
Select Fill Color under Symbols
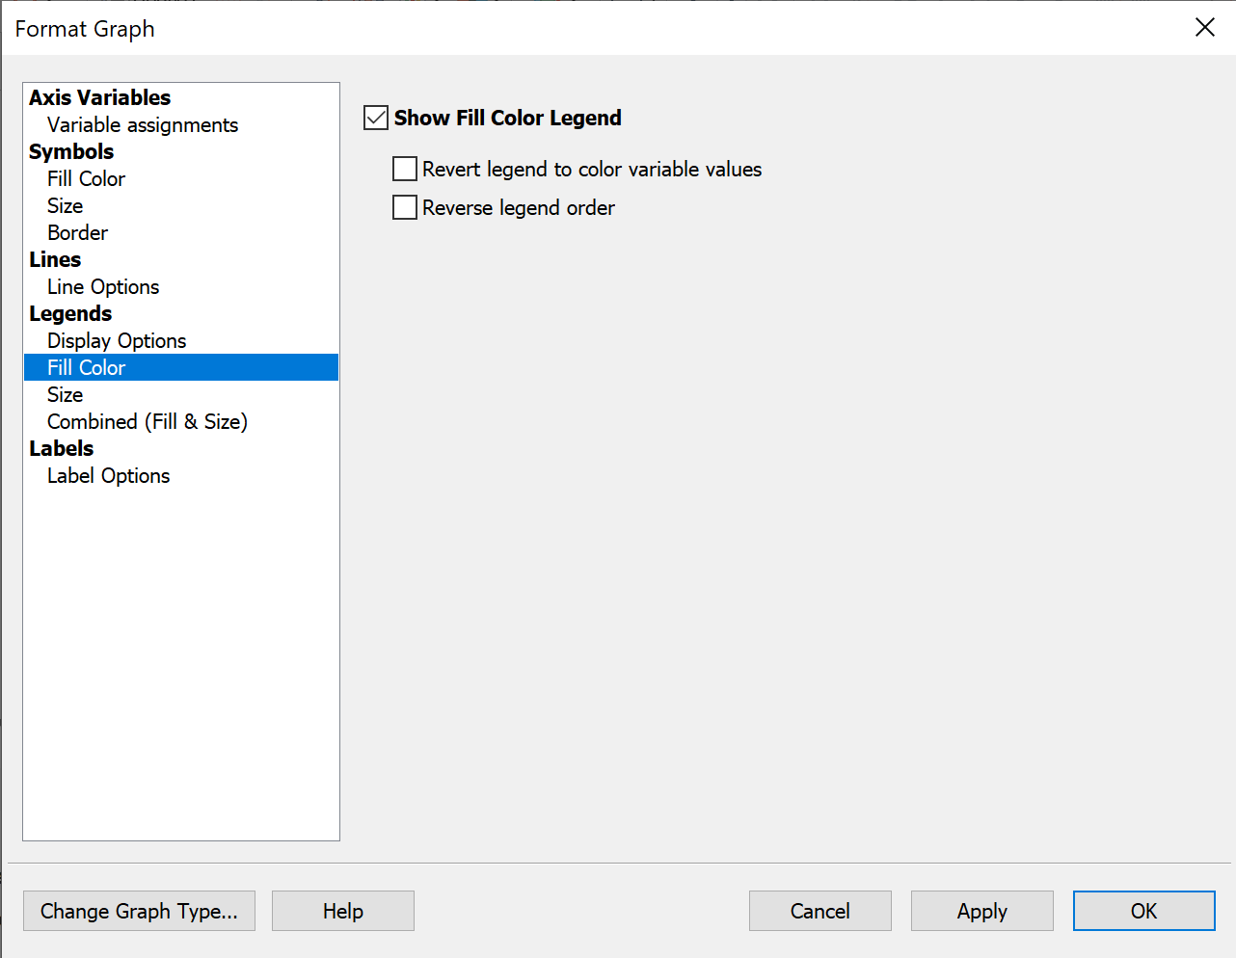point(86,178)
